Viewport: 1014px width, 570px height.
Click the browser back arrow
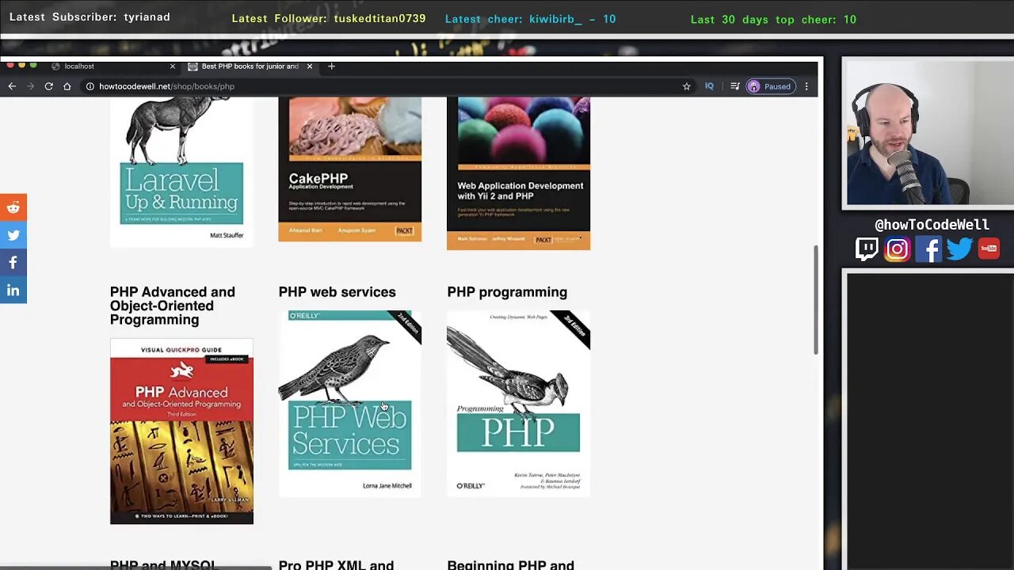(x=12, y=86)
